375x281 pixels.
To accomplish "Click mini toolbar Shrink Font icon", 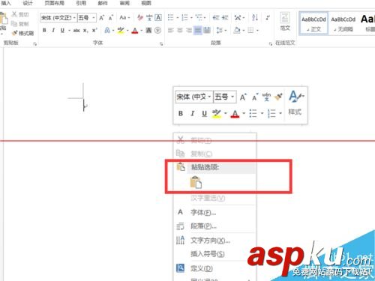I will pyautogui.click(x=255, y=97).
